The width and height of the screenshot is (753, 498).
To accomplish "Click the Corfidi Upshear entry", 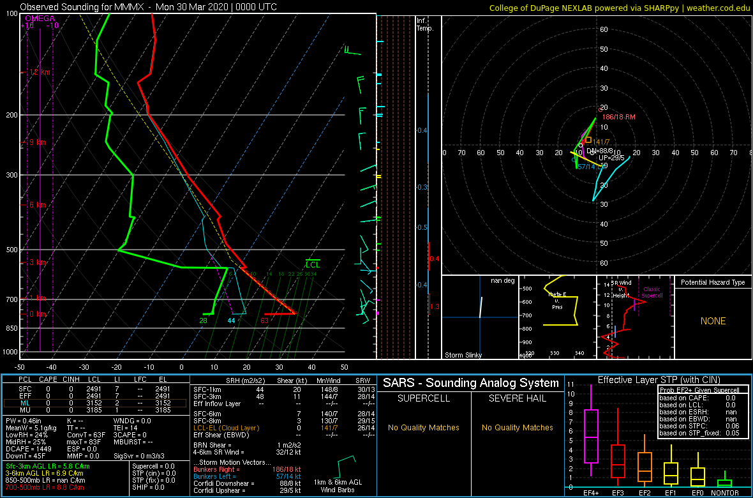I will 247,491.
